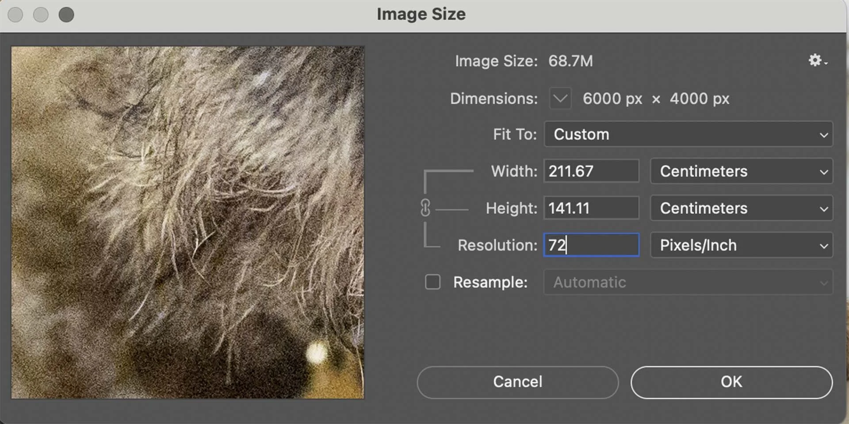Select the Width field showing 211.67
Screen dimensions: 849x424
click(x=591, y=171)
